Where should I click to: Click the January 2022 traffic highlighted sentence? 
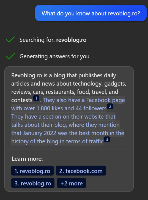[68, 129]
